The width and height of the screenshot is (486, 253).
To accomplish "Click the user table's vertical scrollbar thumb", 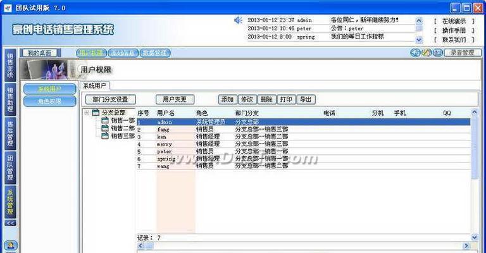I will (x=474, y=147).
